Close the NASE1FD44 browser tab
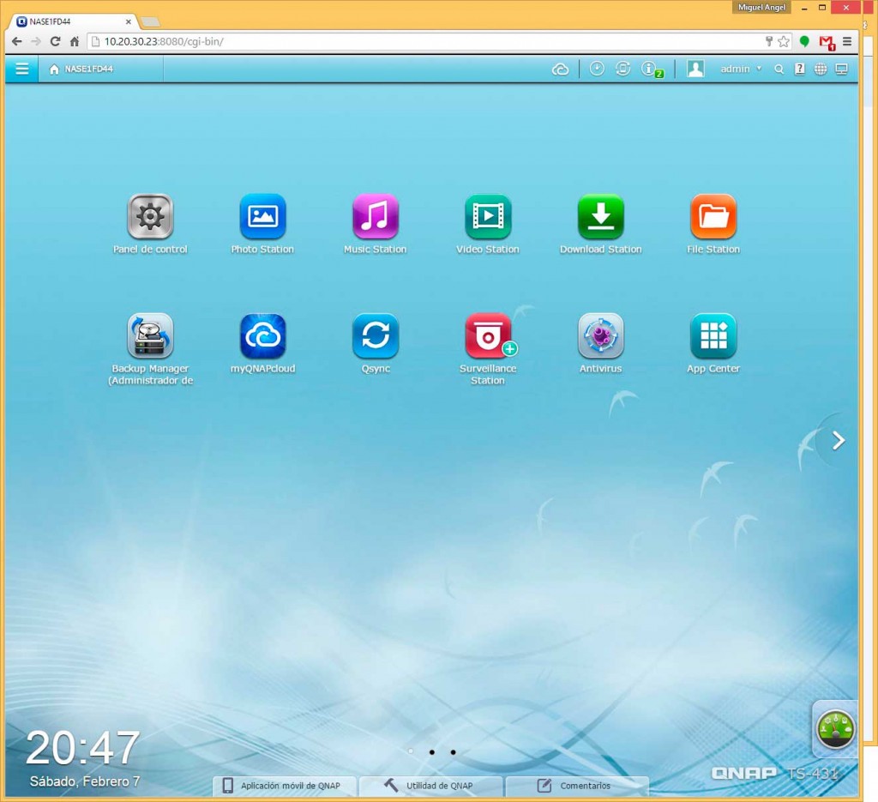Screen dimensions: 878x802 (x=129, y=21)
